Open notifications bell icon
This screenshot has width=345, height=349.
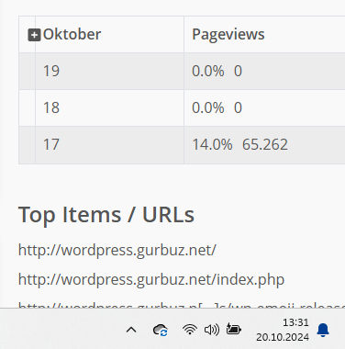tap(323, 330)
